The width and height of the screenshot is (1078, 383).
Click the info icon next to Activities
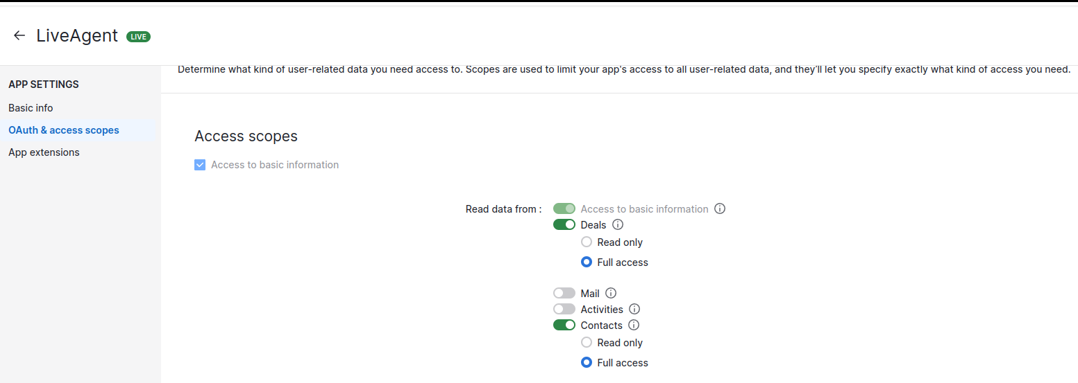coord(634,309)
